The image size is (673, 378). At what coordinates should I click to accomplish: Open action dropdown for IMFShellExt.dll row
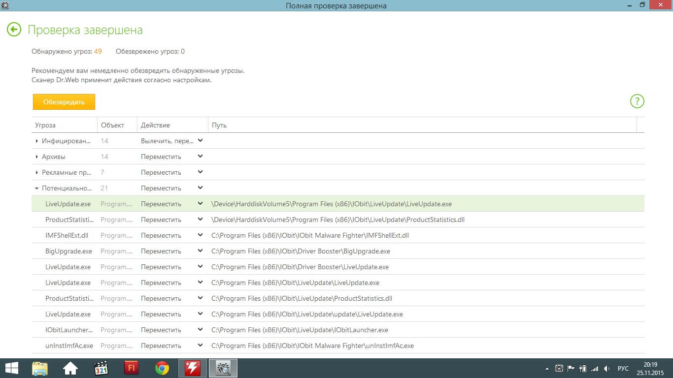coord(200,235)
